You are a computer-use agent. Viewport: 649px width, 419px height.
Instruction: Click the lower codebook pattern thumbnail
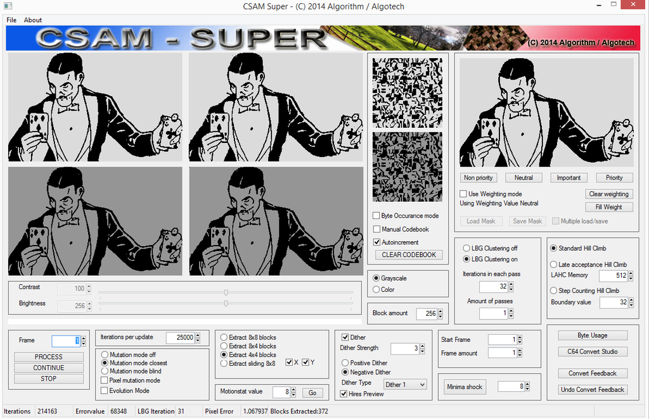click(x=407, y=166)
